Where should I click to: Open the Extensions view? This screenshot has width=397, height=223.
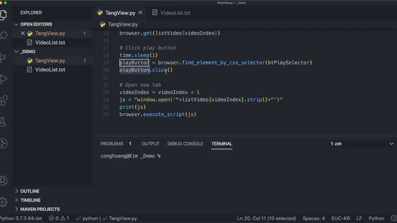(x=4, y=100)
